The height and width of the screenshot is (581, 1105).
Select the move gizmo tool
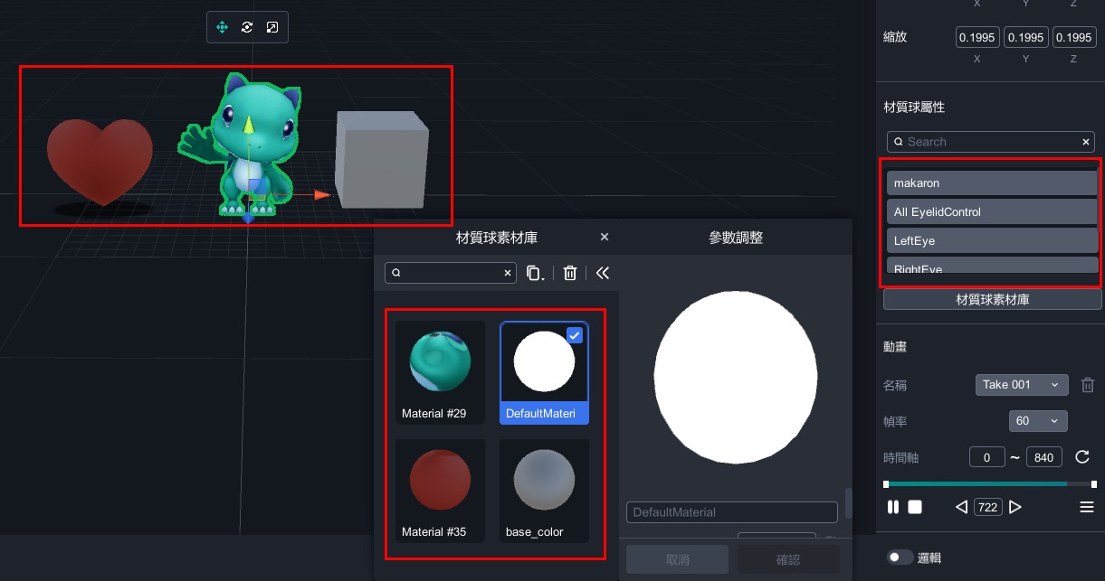click(222, 27)
